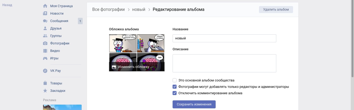Click the person icon beside Друзья
Screen dimensions: 354x110
pos(45,28)
